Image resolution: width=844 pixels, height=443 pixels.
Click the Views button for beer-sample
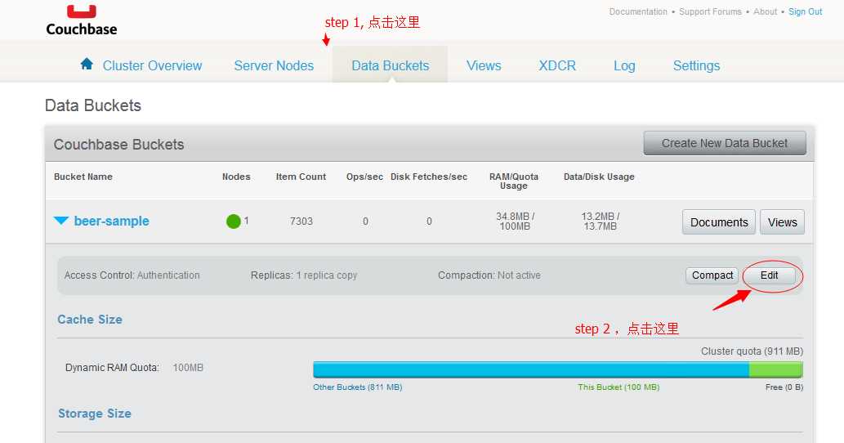click(x=782, y=222)
